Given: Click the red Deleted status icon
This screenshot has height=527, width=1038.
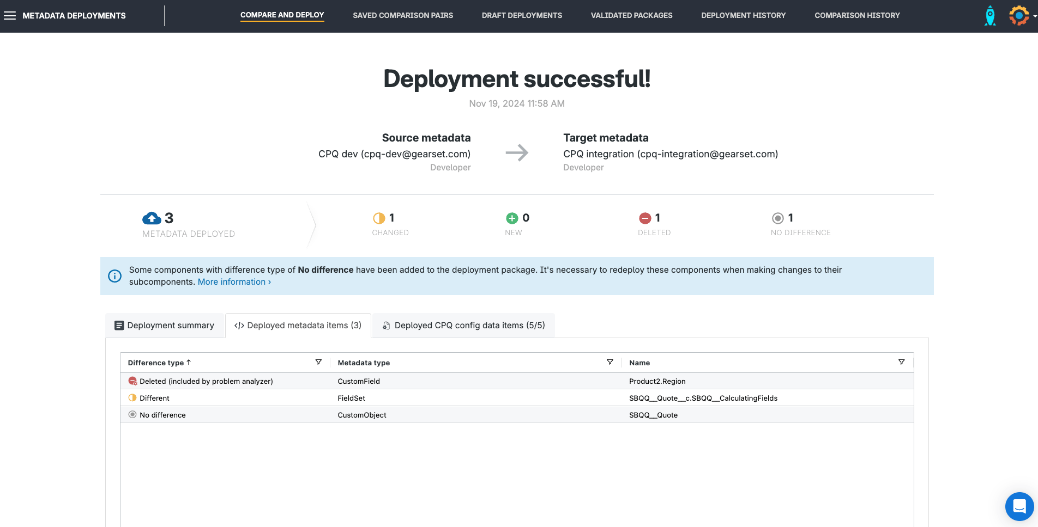Looking at the screenshot, I should [x=645, y=218].
